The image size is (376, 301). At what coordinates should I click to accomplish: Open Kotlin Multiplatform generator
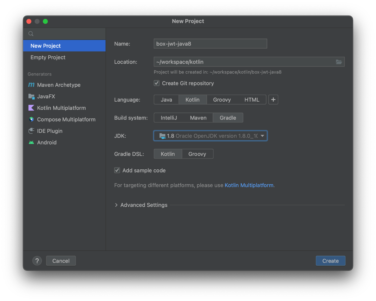pos(64,108)
